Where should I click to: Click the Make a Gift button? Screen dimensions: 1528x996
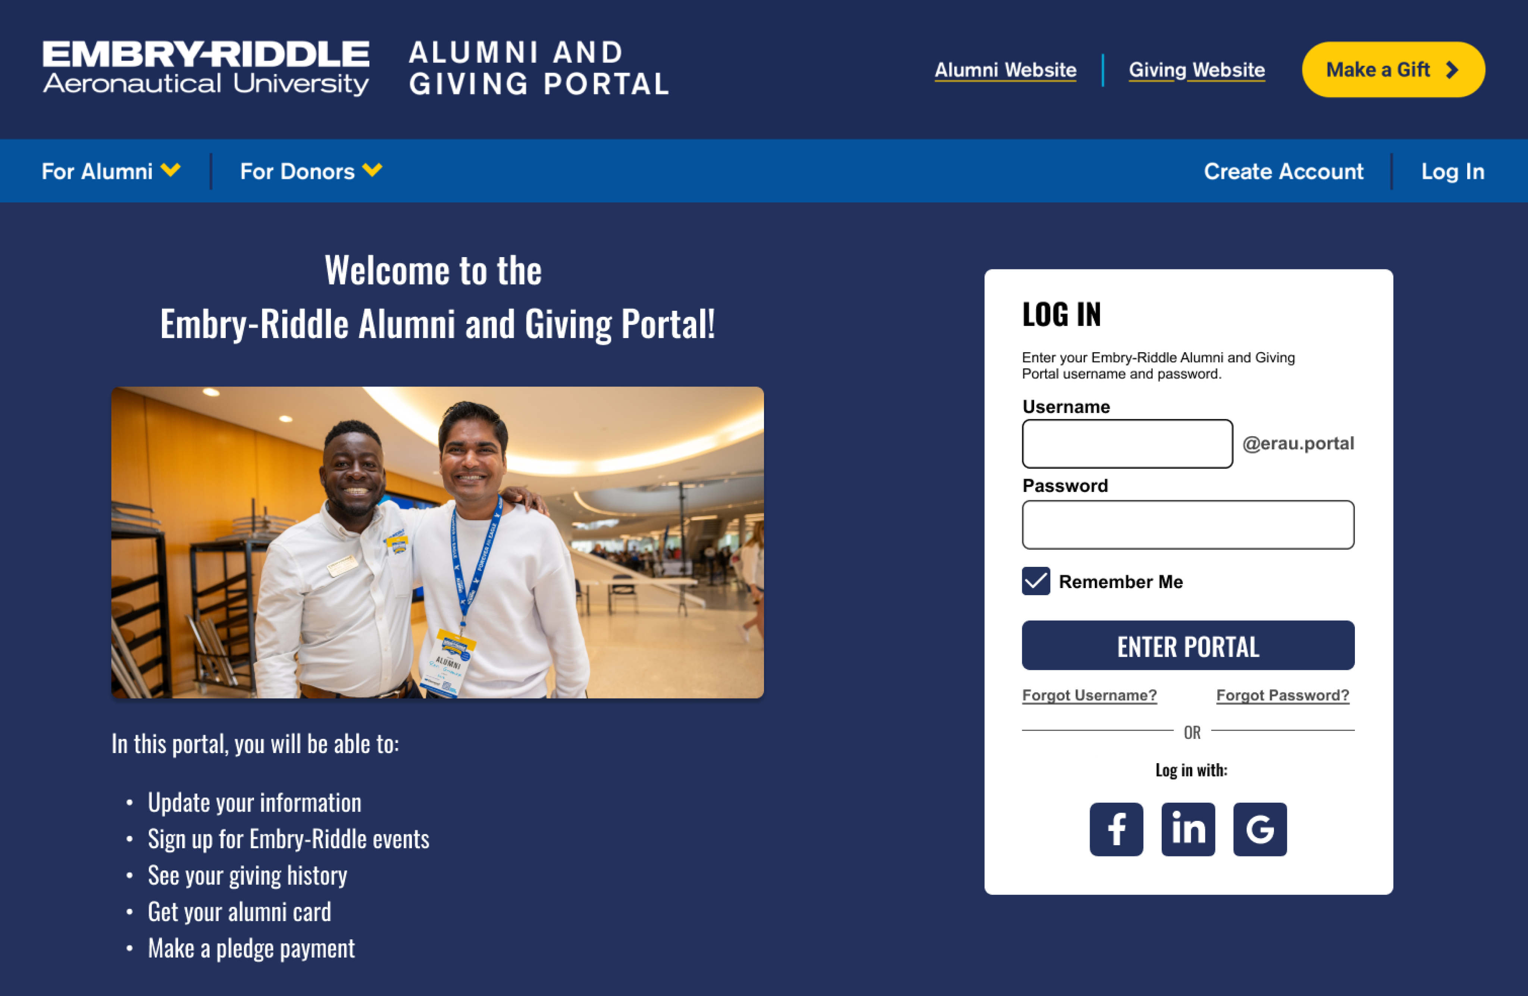(1393, 69)
